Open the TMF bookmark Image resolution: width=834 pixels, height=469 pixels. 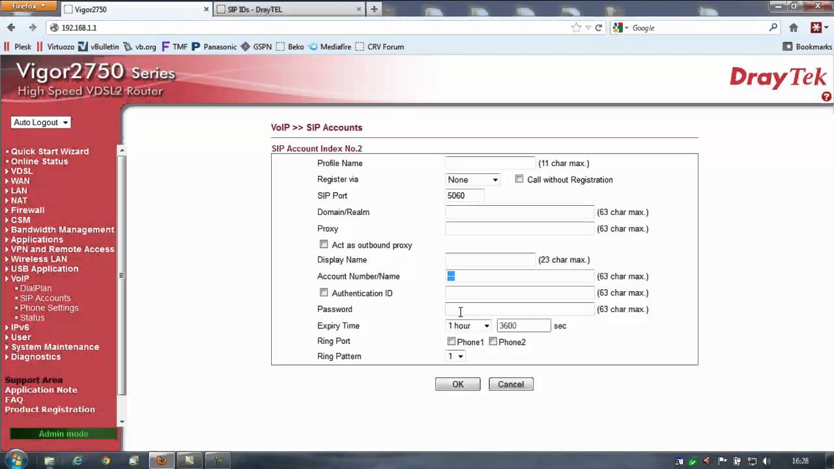click(x=174, y=47)
